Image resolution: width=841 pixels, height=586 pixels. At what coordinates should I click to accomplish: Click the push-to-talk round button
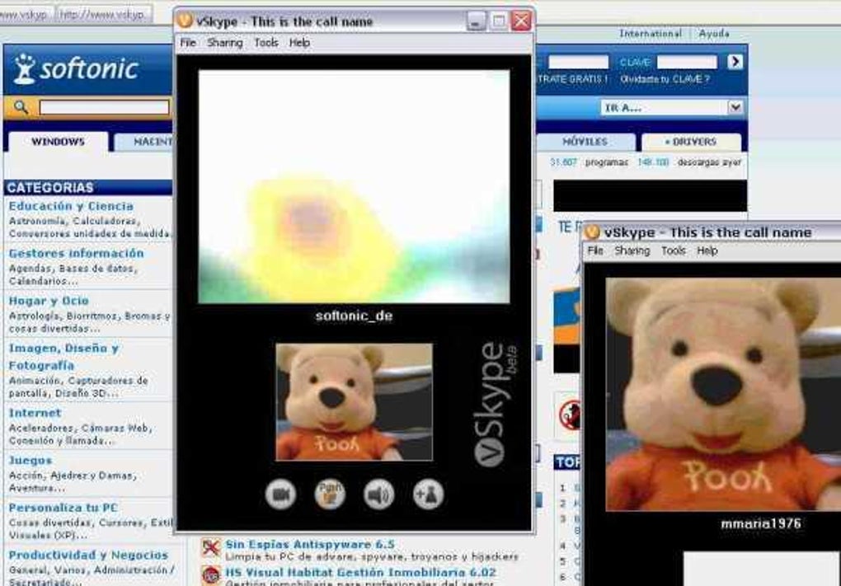(330, 495)
